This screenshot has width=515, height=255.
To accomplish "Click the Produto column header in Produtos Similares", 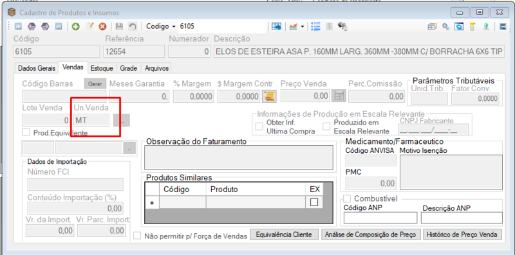I will click(x=256, y=189).
